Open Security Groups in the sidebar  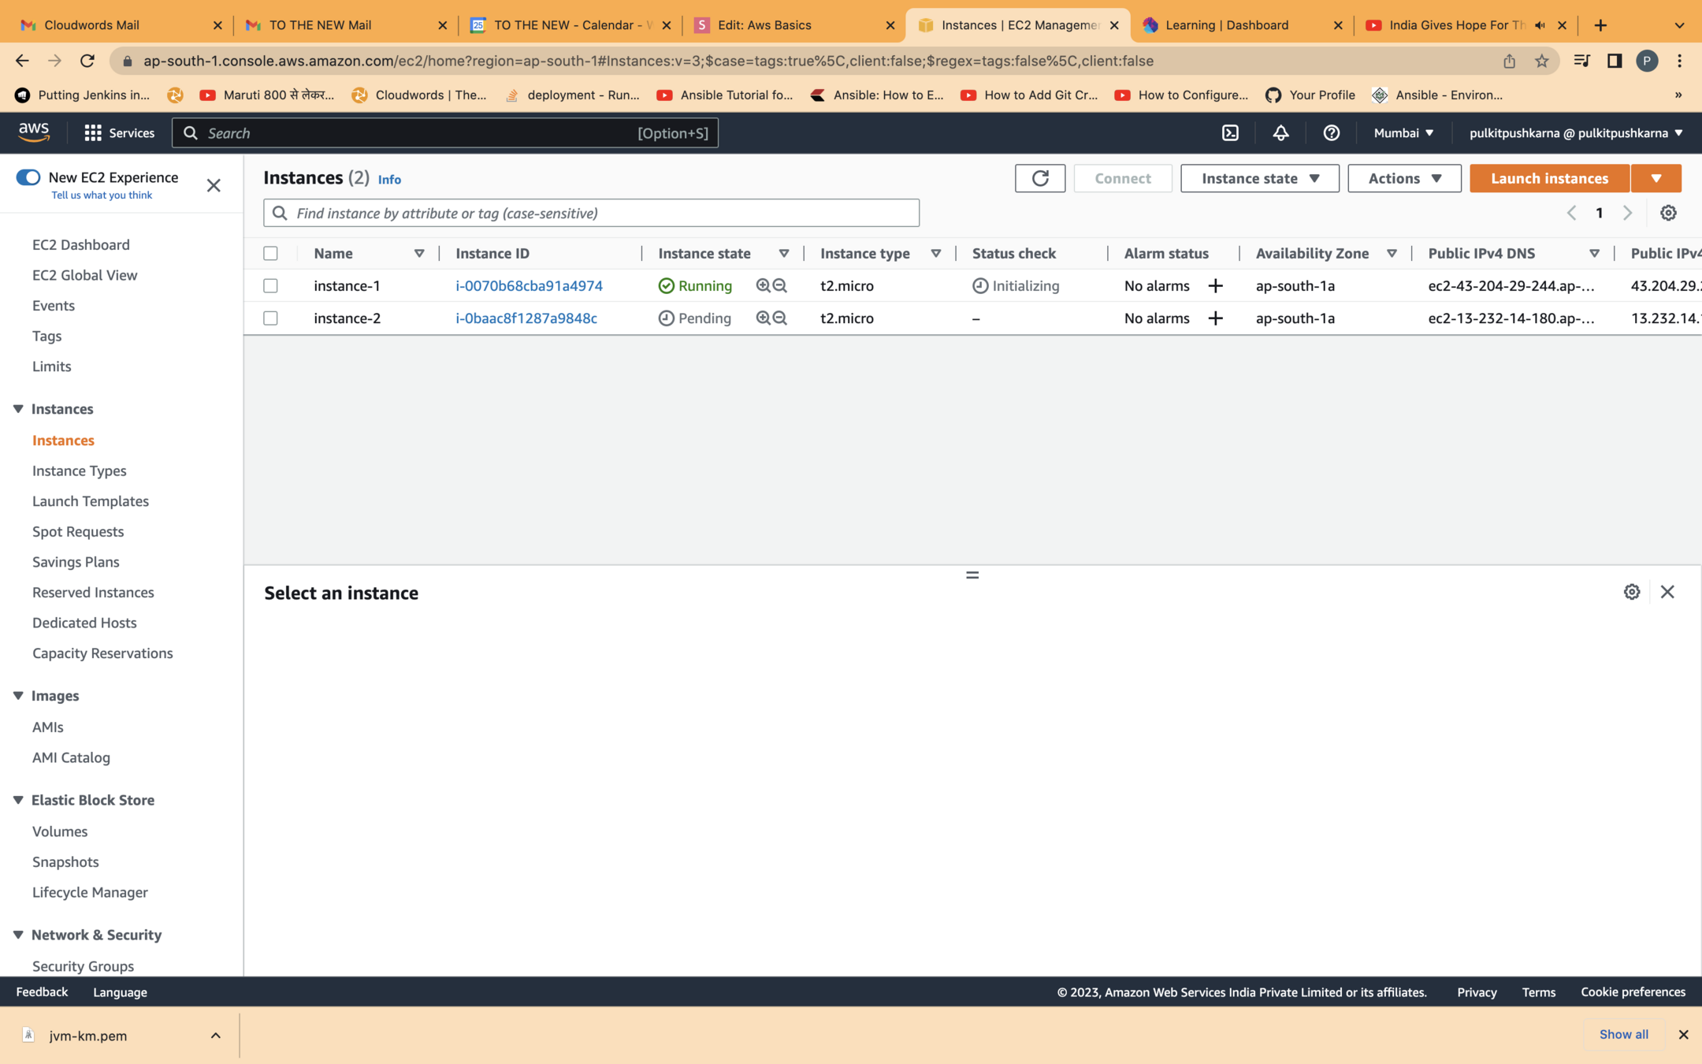coord(83,965)
